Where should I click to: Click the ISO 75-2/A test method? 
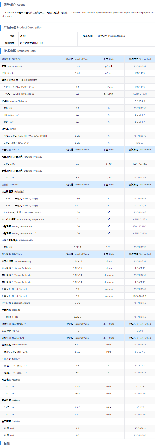pyautogui.click(x=140, y=206)
